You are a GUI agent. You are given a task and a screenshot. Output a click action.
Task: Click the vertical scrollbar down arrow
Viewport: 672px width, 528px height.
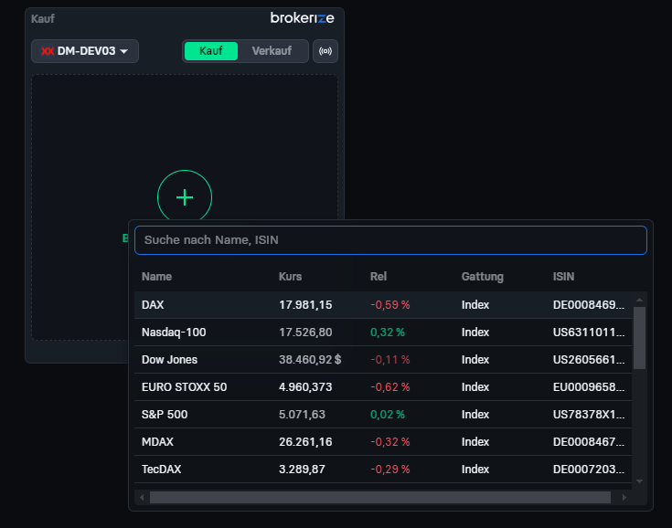(x=639, y=481)
